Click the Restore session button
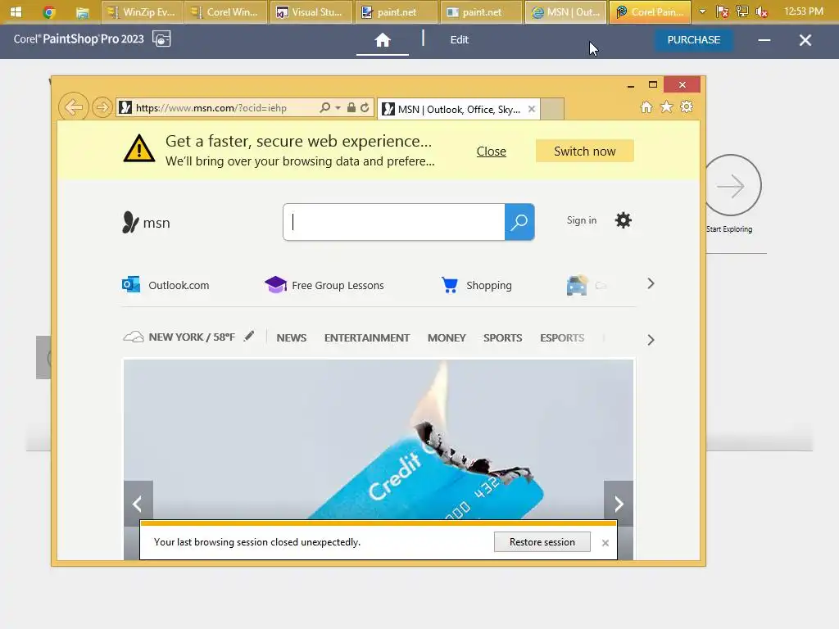 point(542,542)
